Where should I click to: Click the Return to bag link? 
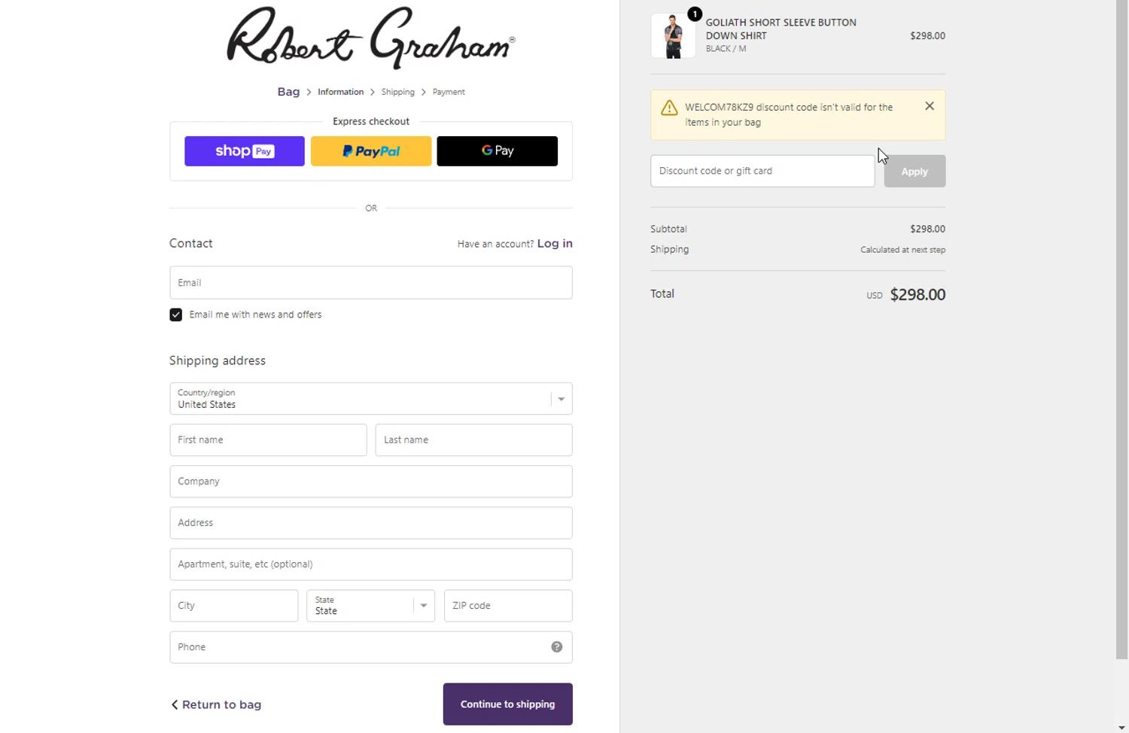[216, 704]
